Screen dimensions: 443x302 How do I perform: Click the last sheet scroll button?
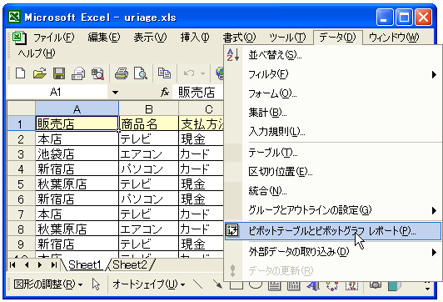click(53, 265)
